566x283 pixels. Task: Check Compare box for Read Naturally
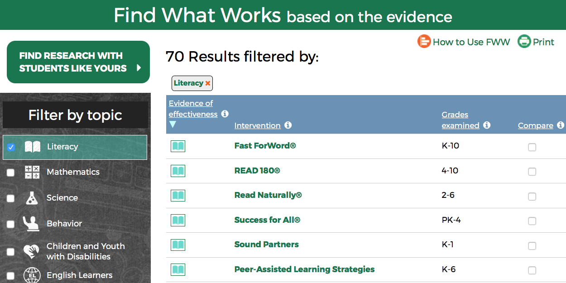[x=532, y=197]
